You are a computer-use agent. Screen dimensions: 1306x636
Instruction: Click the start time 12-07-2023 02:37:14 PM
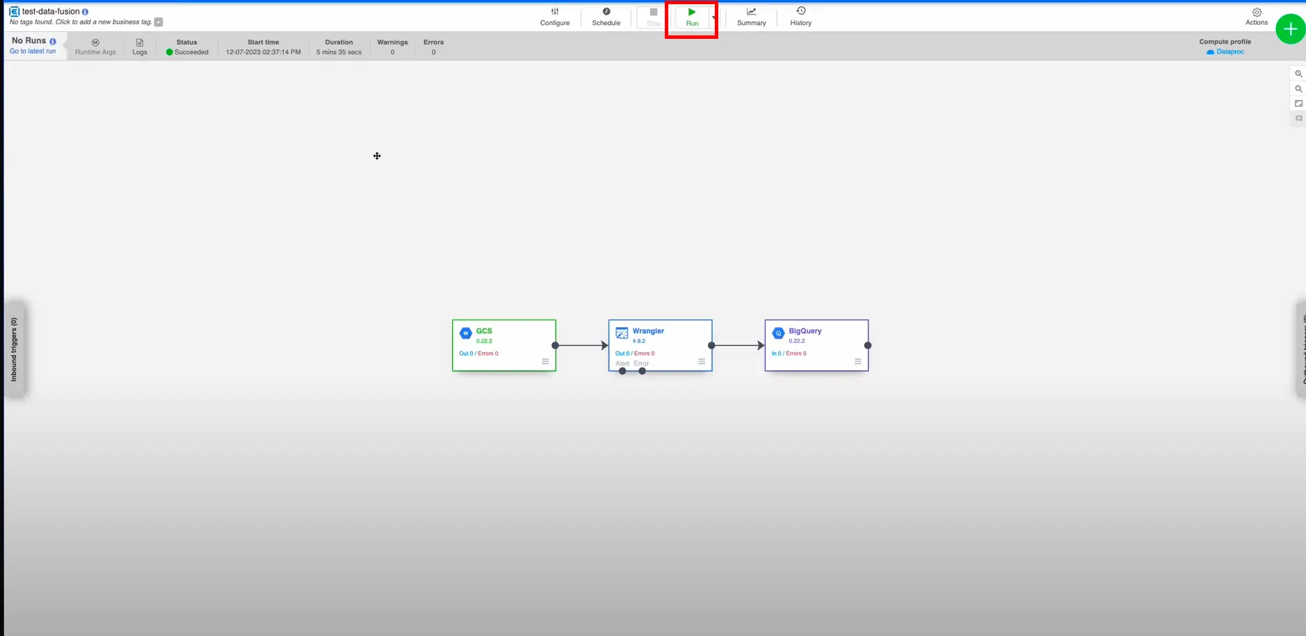[x=263, y=52]
